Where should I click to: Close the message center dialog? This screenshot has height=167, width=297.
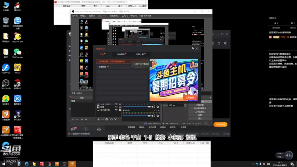point(197,49)
